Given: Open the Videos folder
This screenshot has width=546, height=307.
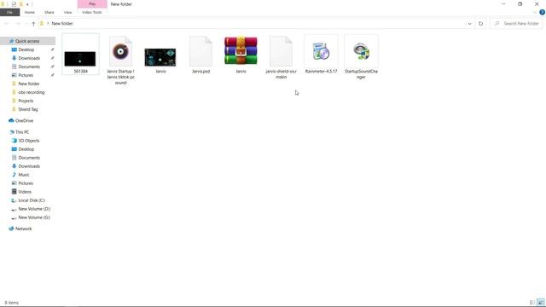Looking at the screenshot, I should [25, 192].
